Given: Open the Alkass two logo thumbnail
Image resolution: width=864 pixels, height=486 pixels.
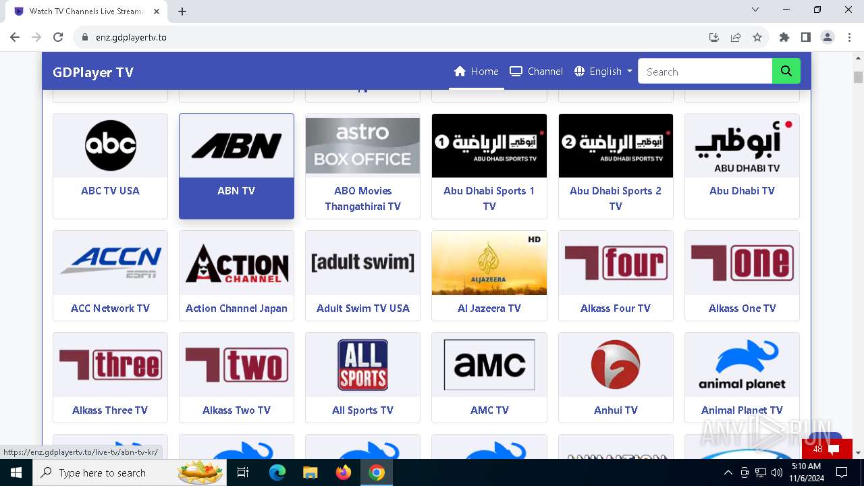Looking at the screenshot, I should (x=236, y=364).
